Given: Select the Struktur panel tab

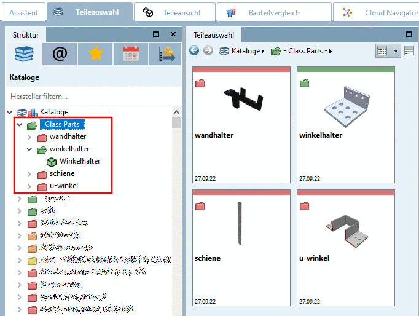Looking at the screenshot, I should pyautogui.click(x=26, y=35).
